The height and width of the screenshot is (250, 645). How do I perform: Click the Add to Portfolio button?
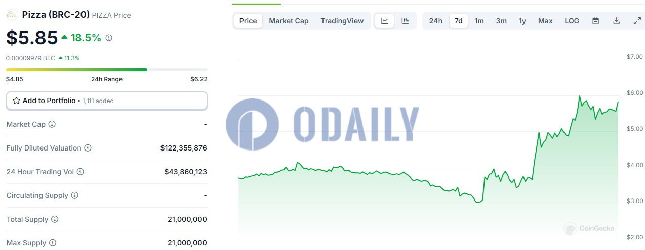[x=107, y=101]
